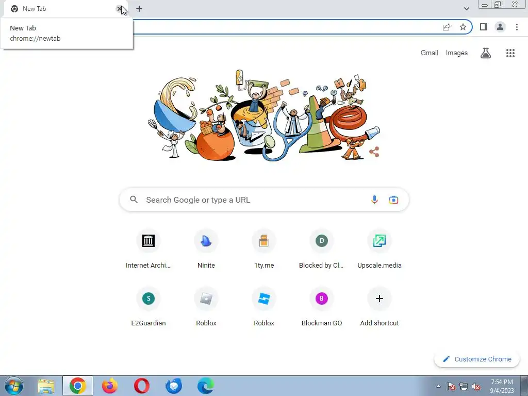
Task: Show hidden system tray icons
Action: [438, 386]
